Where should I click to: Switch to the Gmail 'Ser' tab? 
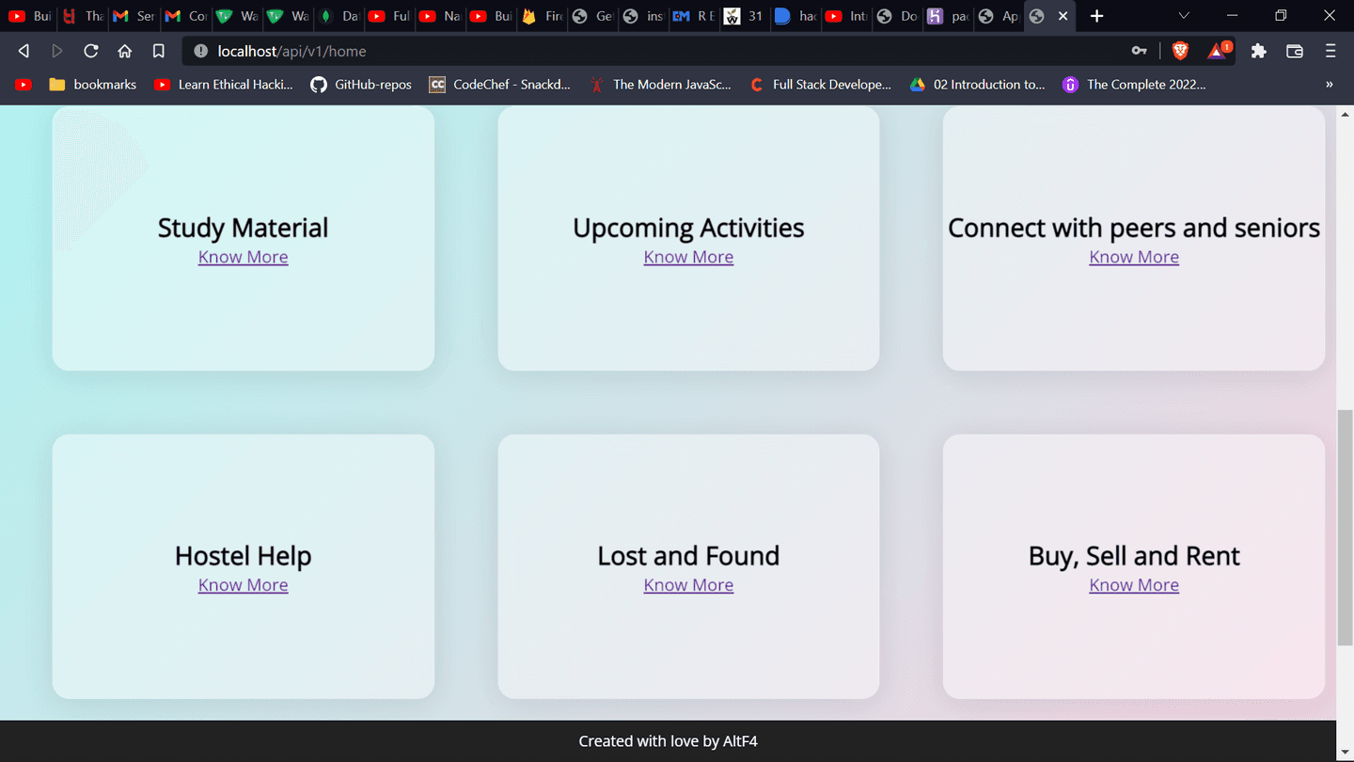(134, 16)
